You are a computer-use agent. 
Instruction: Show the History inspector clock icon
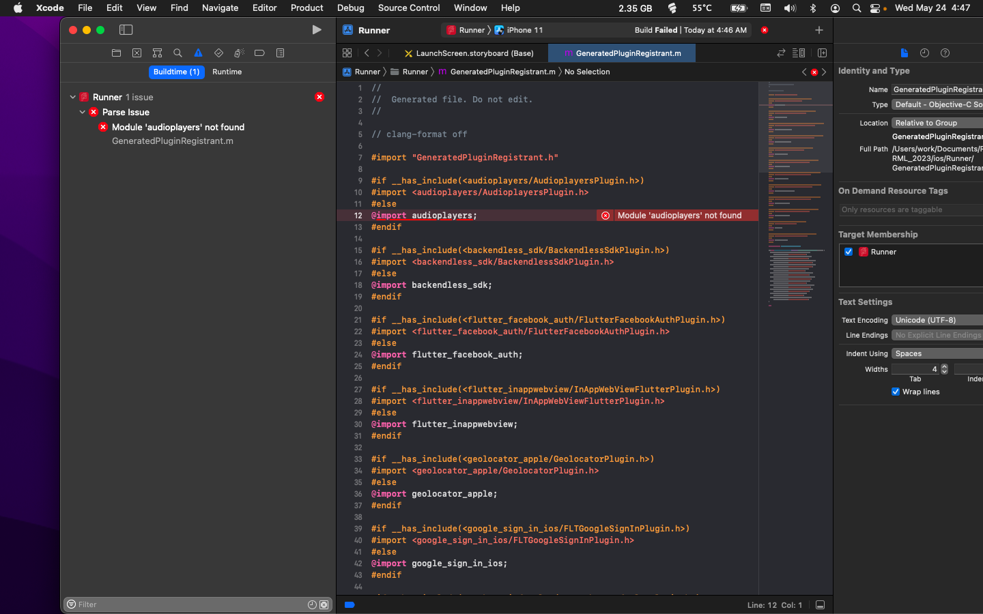pyautogui.click(x=924, y=53)
